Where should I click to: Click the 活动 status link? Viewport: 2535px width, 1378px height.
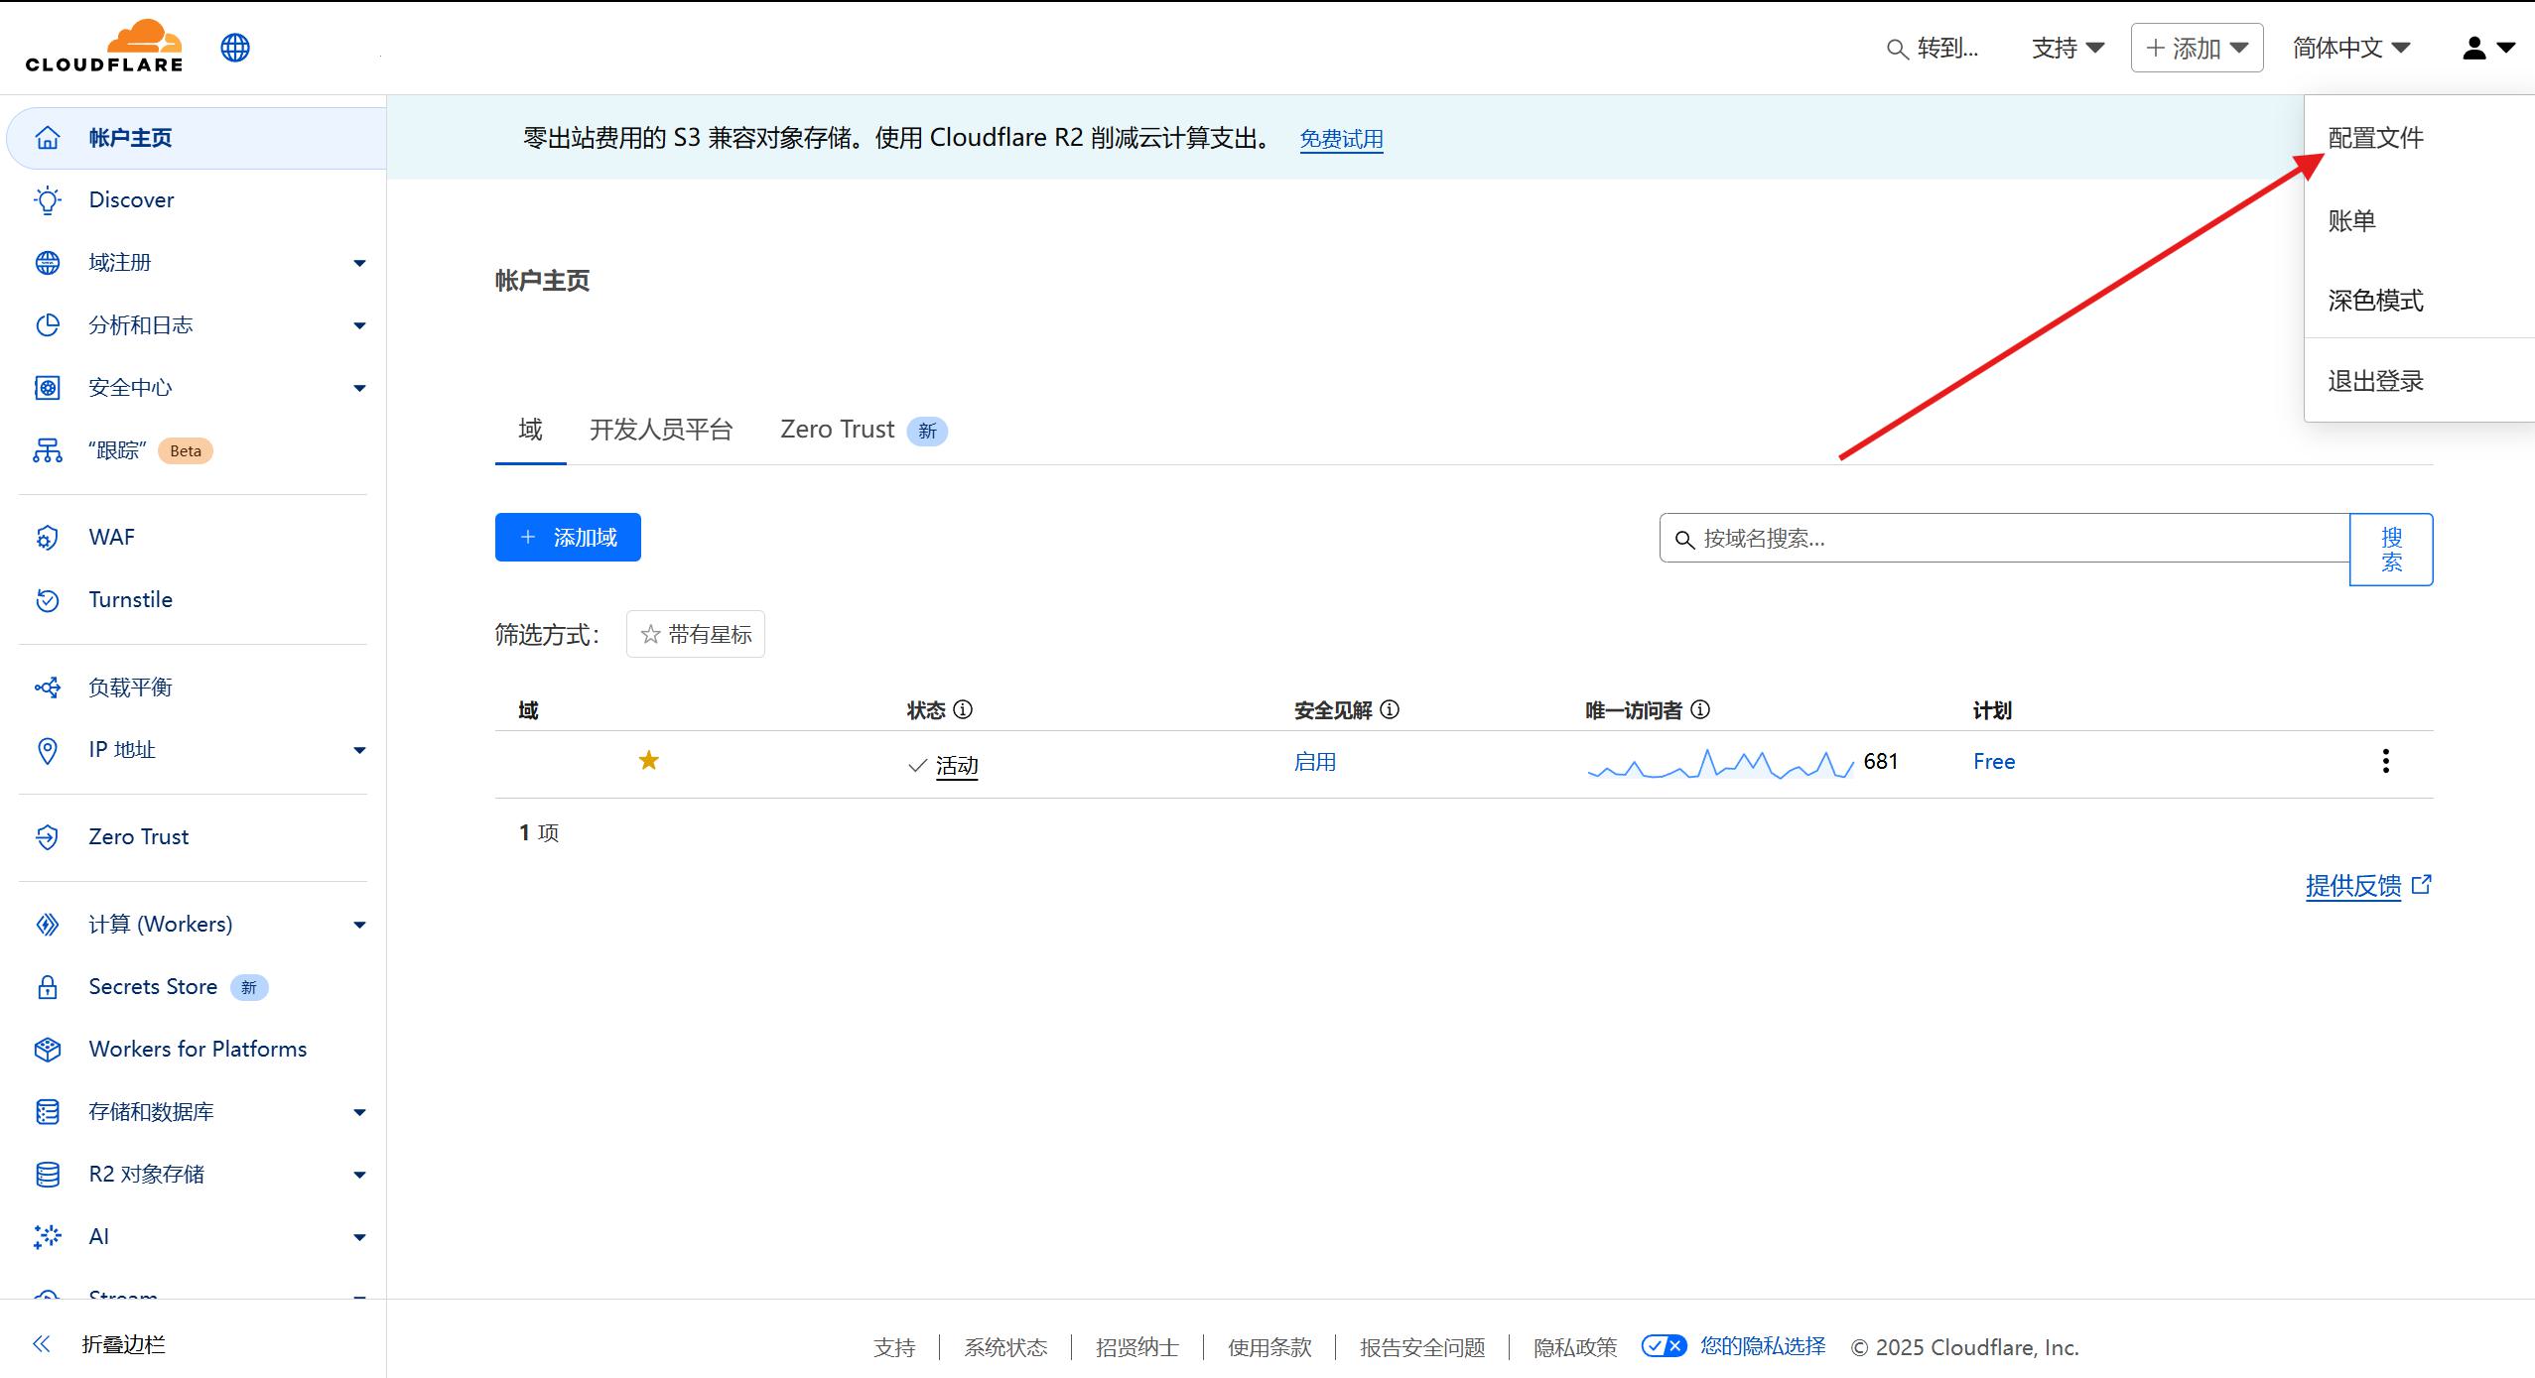pyautogui.click(x=957, y=766)
